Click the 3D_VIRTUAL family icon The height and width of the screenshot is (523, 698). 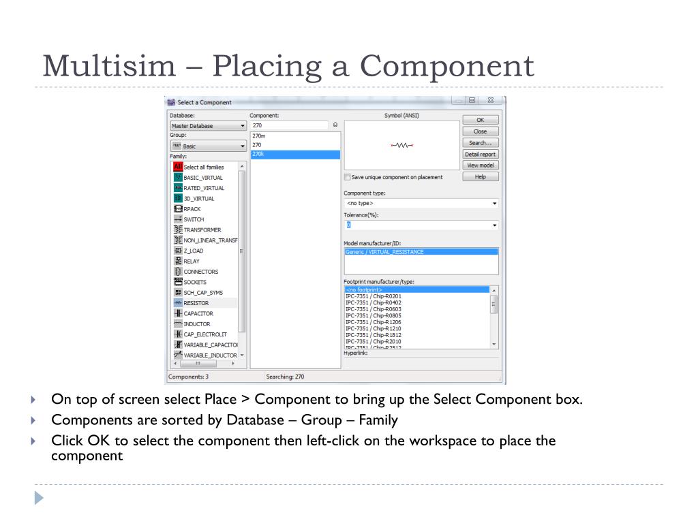tap(178, 198)
